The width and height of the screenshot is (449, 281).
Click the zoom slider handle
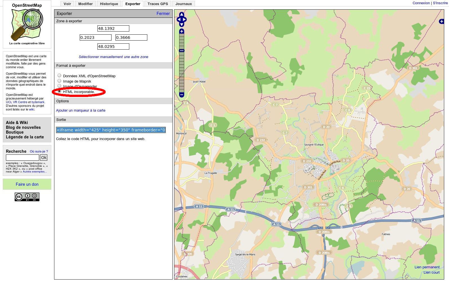coord(182,50)
